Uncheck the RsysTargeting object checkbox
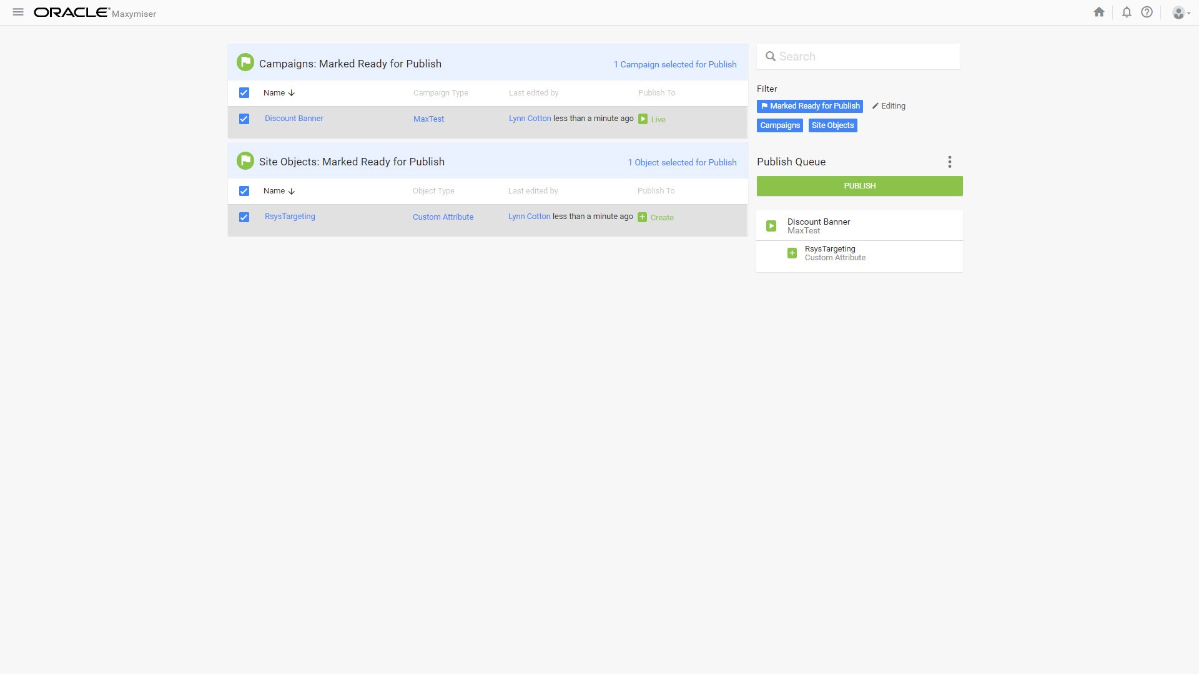 [244, 217]
